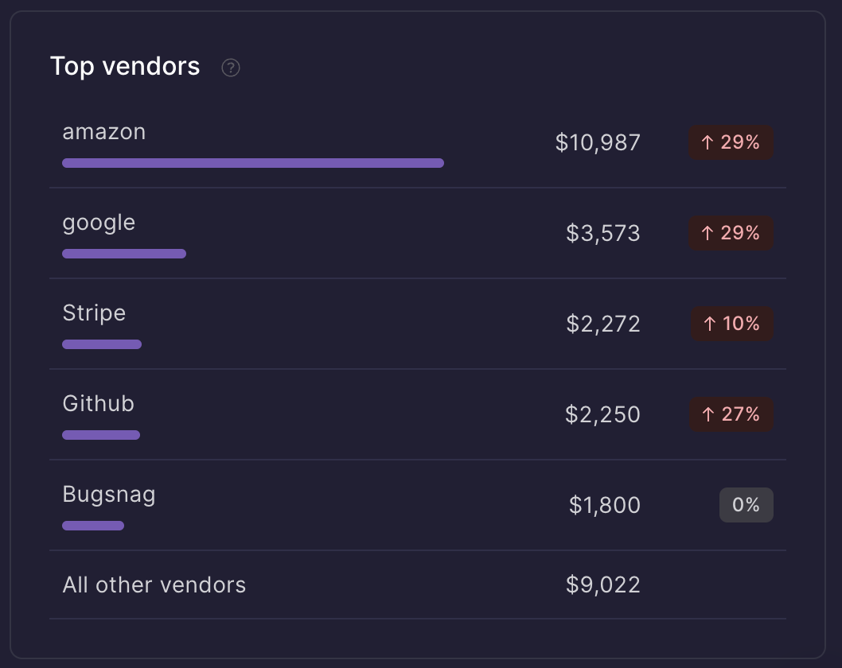
Task: Click the help icon beside Top vendors
Action: pos(231,68)
